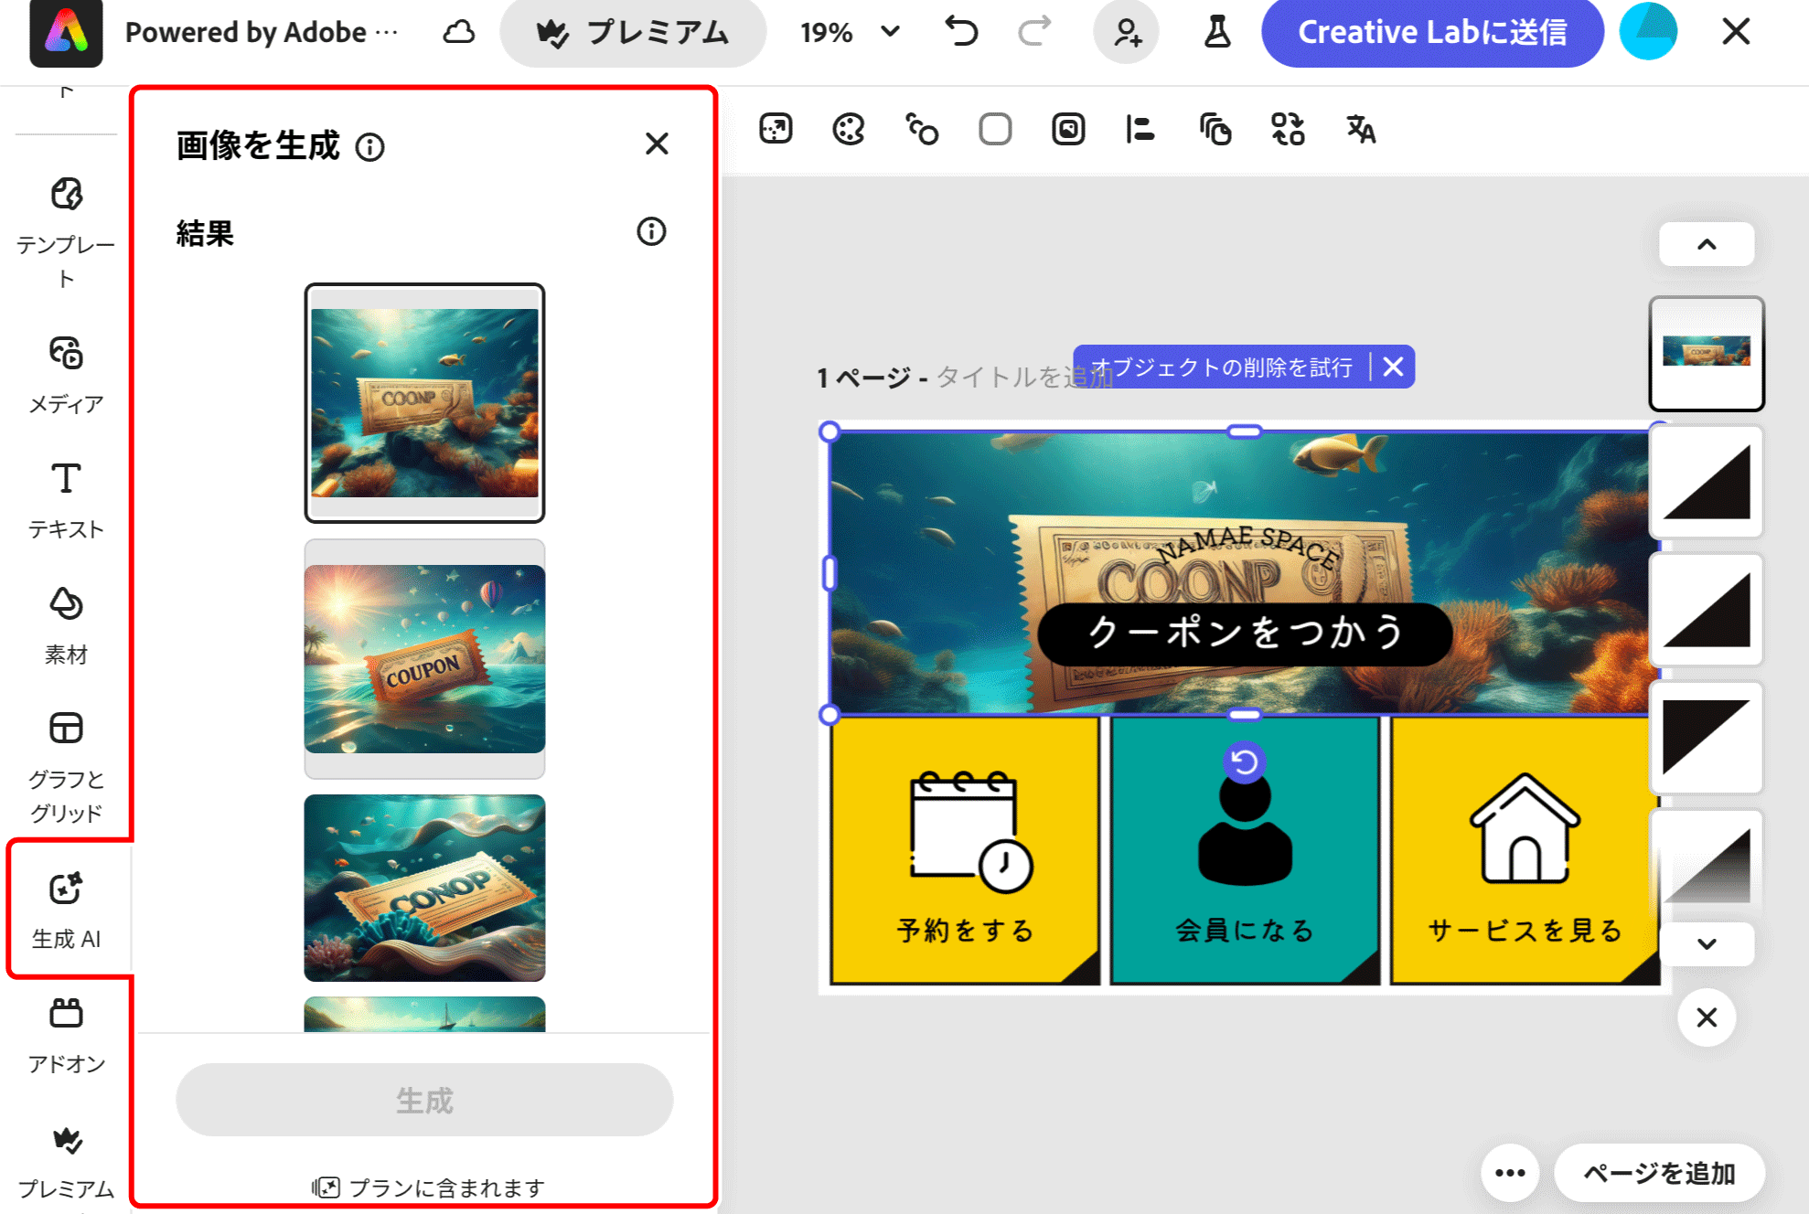This screenshot has height=1214, width=1809.
Task: Open the color palette icon in the toolbar
Action: click(x=847, y=131)
